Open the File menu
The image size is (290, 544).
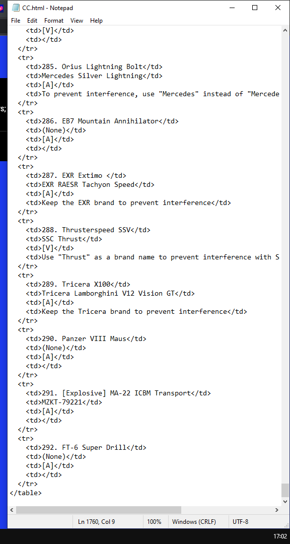tap(16, 21)
